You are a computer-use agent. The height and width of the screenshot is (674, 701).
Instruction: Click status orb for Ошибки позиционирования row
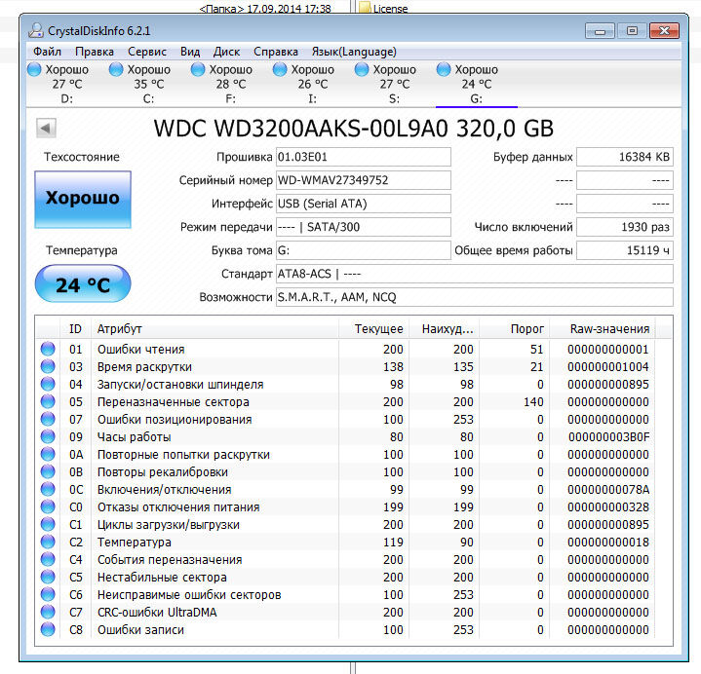pos(48,419)
